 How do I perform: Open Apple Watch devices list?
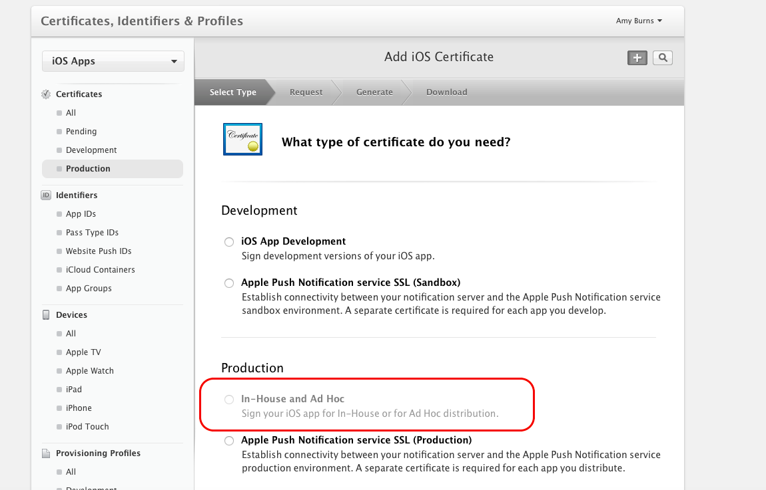coord(90,371)
